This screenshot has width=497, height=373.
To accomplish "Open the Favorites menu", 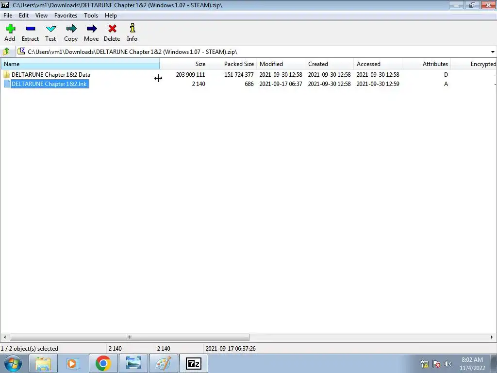I will click(x=66, y=15).
